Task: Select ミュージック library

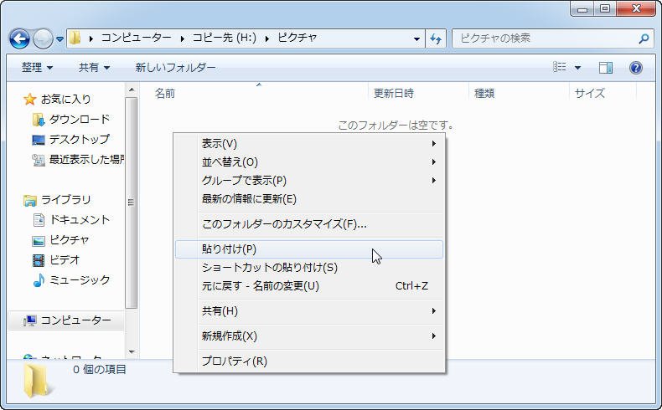Action: point(80,279)
